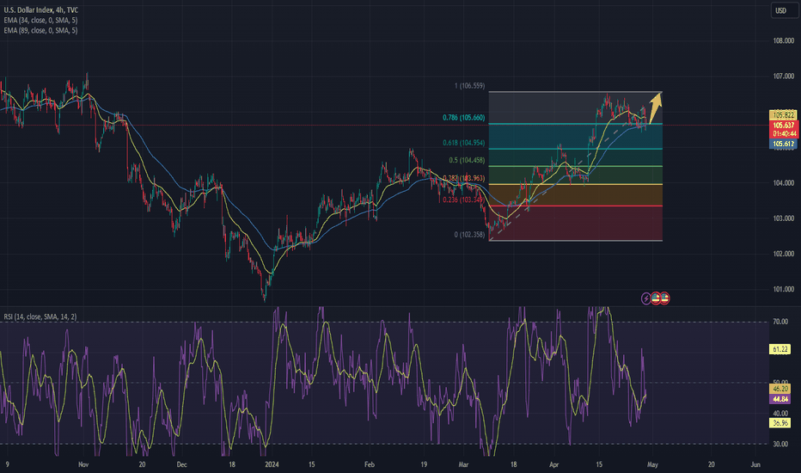Click Mar on the time axis
The width and height of the screenshot is (801, 473).
coord(463,464)
